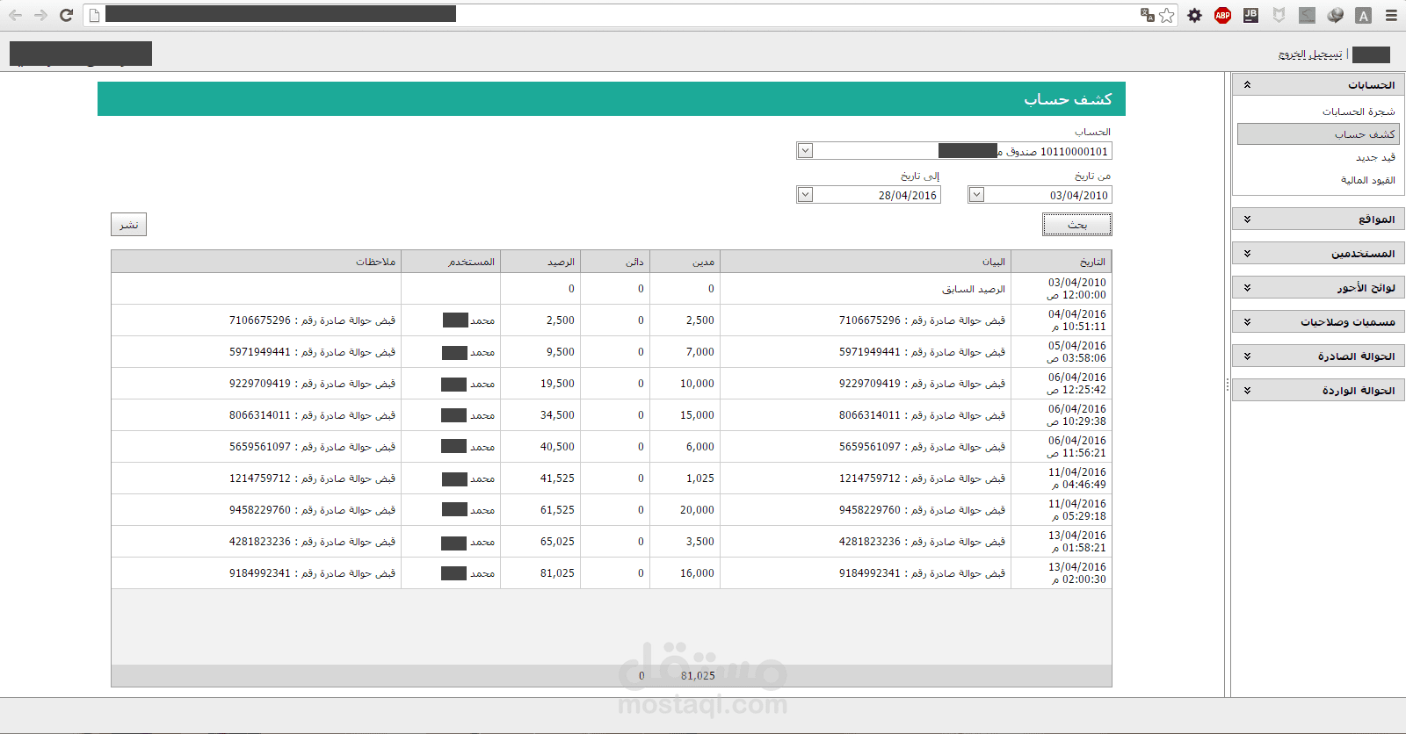
Task: Open القيود المالية menu item
Action: 1368,180
